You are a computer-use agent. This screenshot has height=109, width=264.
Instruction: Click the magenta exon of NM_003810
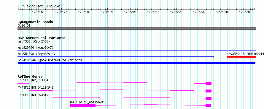point(209,98)
